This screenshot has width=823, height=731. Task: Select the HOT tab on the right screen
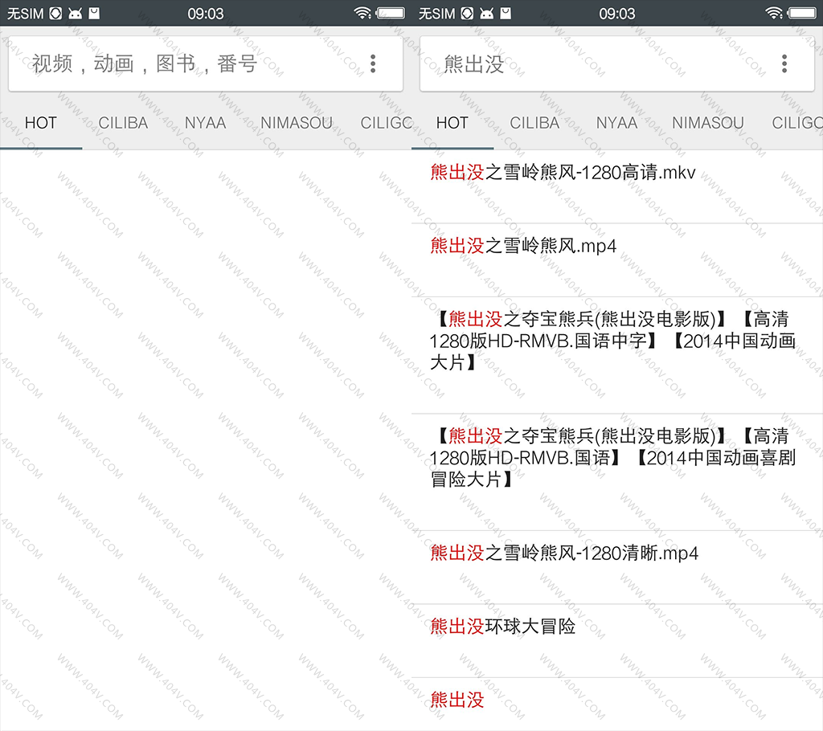pos(452,123)
